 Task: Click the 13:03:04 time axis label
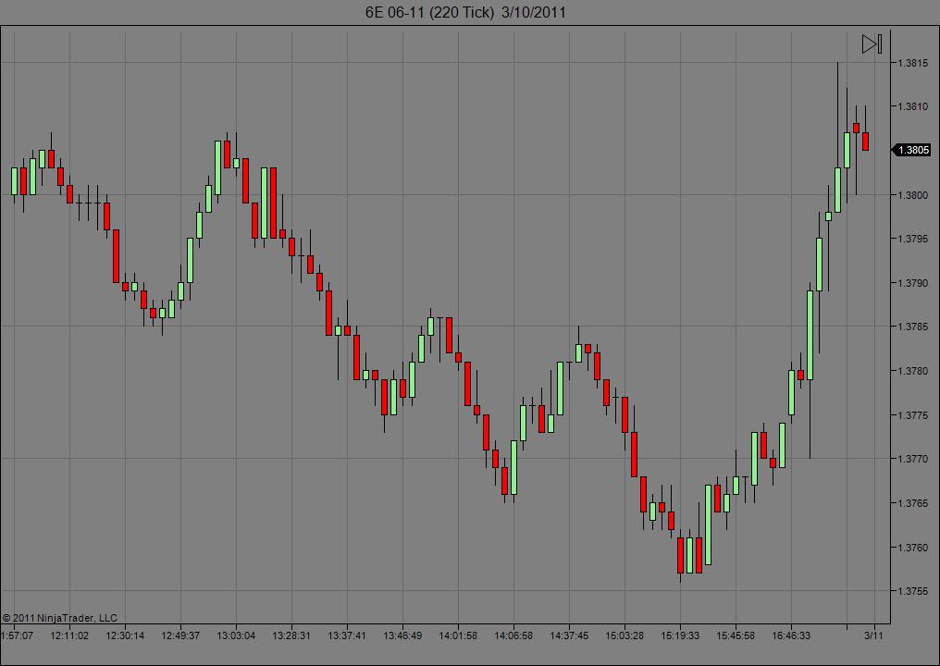[x=236, y=635]
